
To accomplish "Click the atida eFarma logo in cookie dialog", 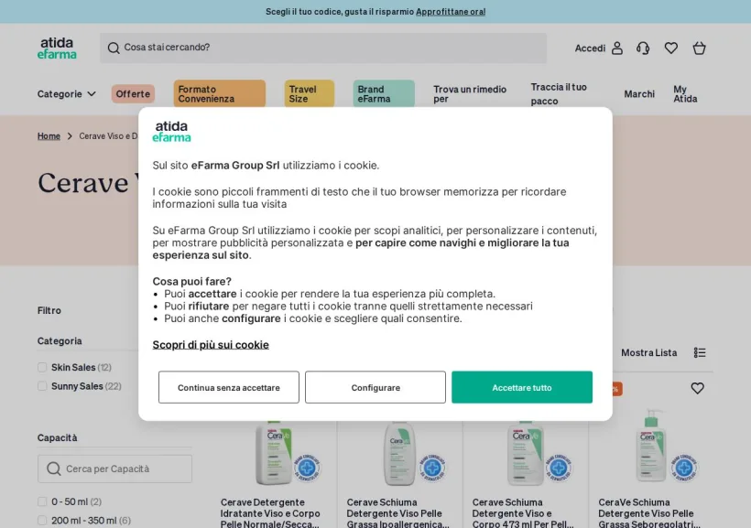I will point(171,132).
